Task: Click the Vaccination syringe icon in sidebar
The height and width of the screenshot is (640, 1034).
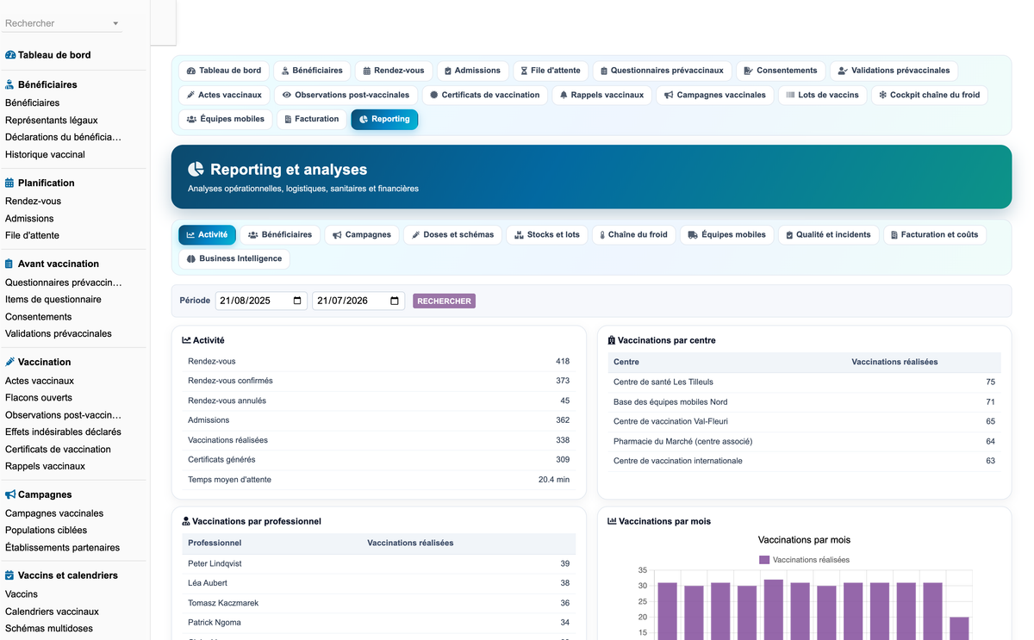Action: pyautogui.click(x=9, y=362)
